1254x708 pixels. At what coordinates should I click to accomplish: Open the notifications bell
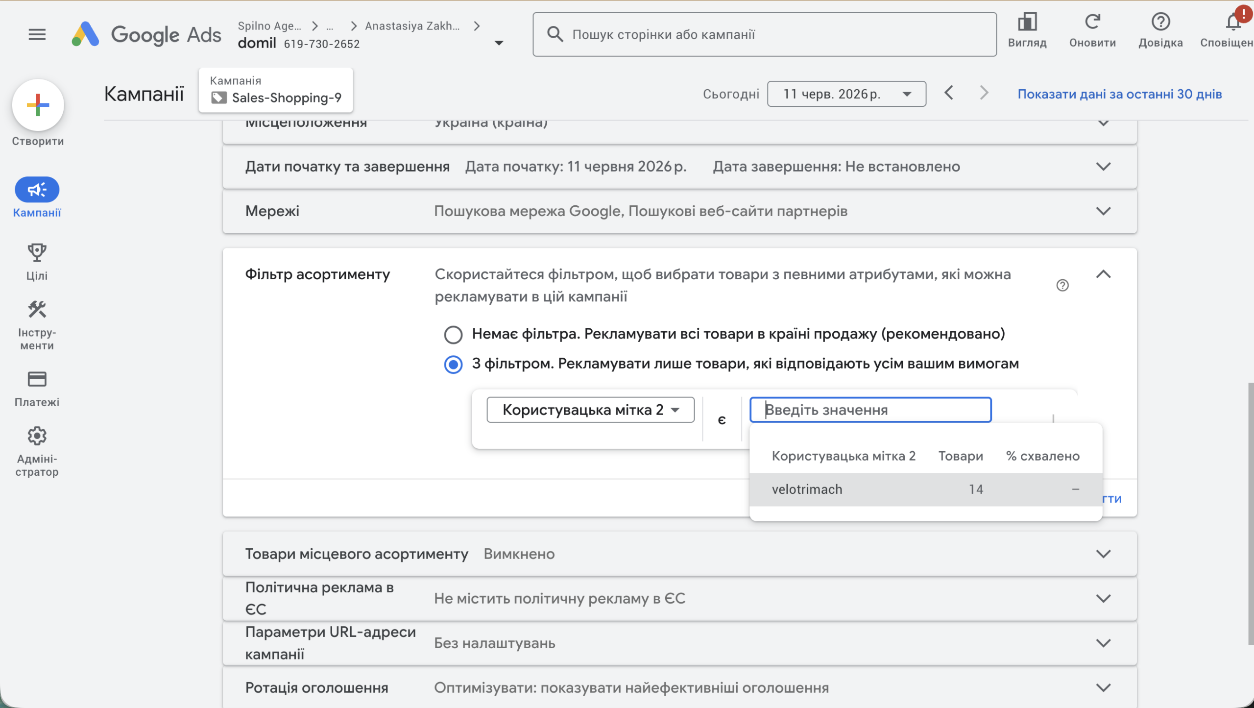tap(1233, 23)
